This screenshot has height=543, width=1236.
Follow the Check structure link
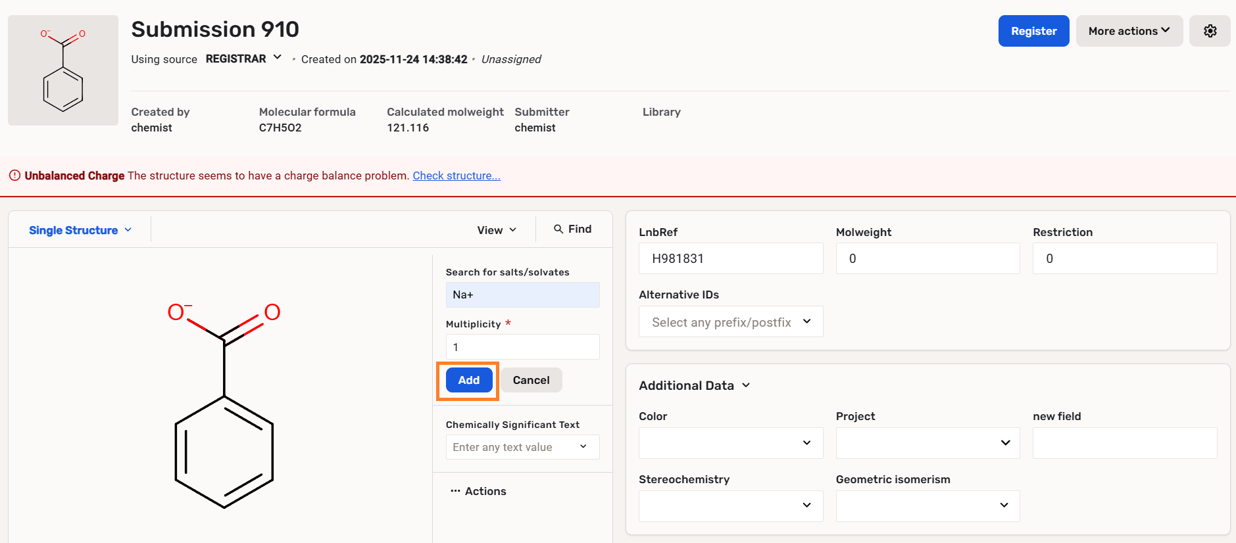point(456,176)
